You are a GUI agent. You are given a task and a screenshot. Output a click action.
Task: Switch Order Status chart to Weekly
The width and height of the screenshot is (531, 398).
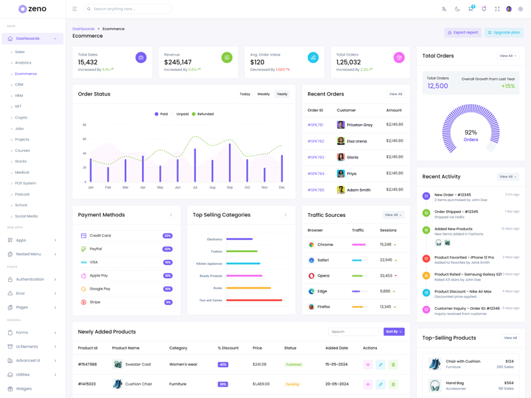264,94
